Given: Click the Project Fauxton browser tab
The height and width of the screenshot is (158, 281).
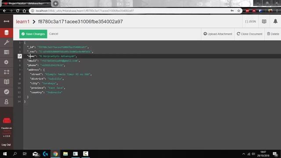Looking at the screenshot, I should [26, 4].
